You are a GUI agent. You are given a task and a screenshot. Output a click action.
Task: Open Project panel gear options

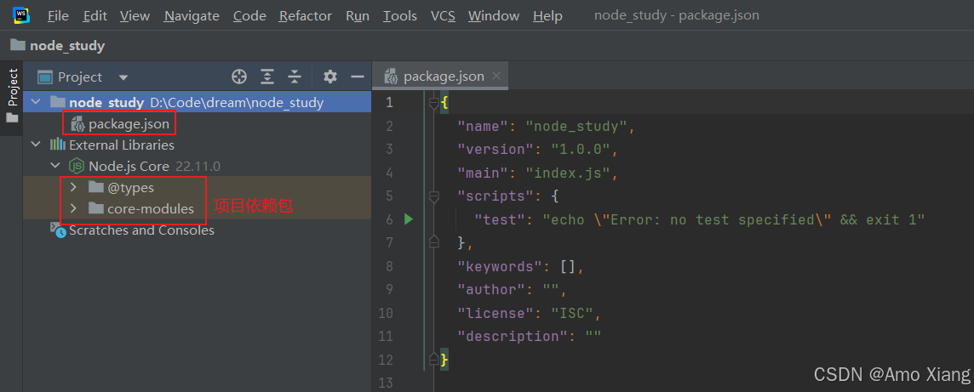(330, 77)
